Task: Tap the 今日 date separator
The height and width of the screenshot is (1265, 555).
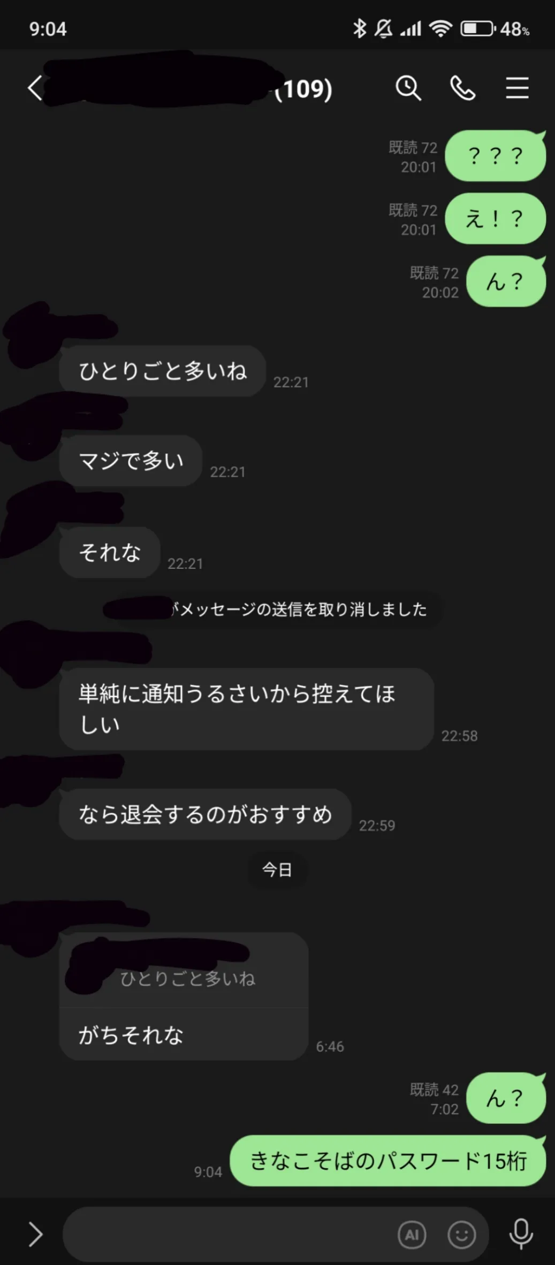Action: pyautogui.click(x=277, y=870)
